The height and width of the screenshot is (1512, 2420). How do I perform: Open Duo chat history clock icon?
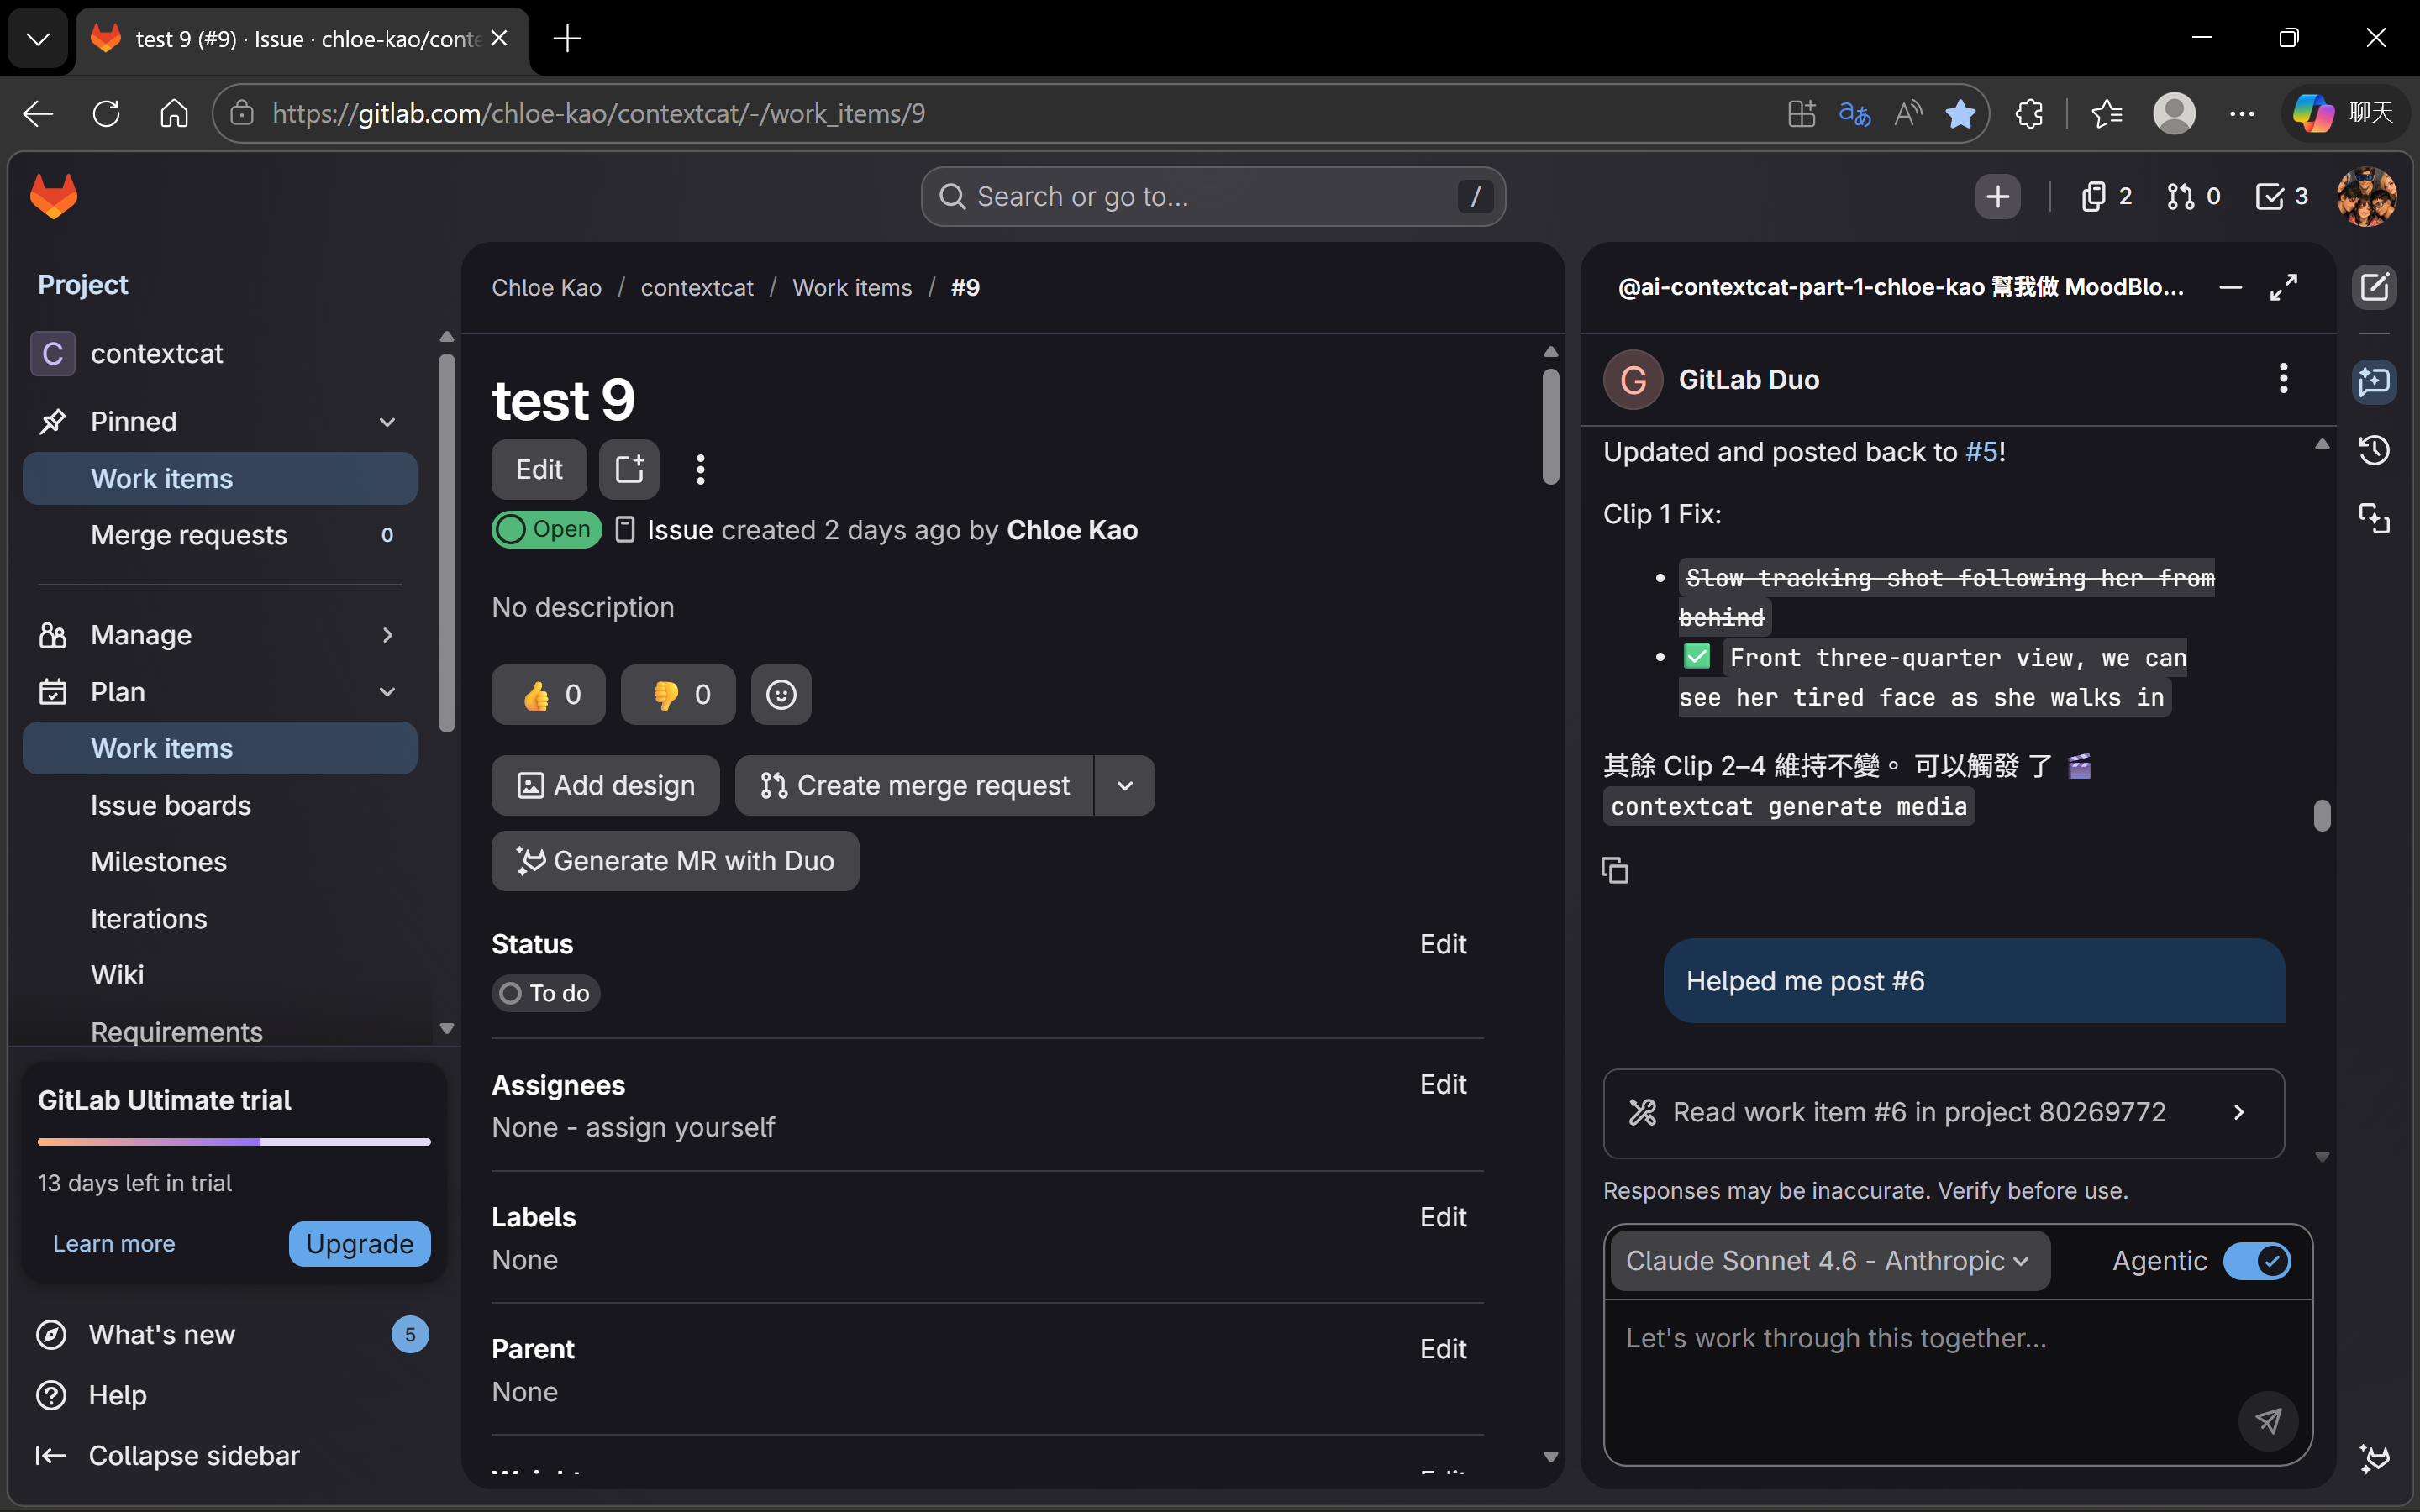pos(2374,450)
